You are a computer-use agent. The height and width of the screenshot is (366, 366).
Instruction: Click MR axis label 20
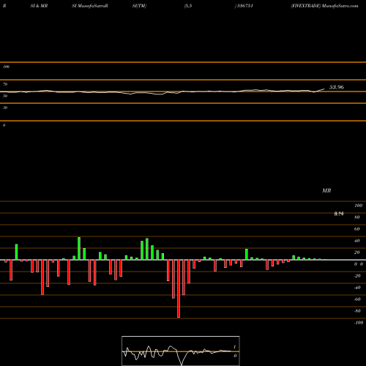click(x=357, y=253)
